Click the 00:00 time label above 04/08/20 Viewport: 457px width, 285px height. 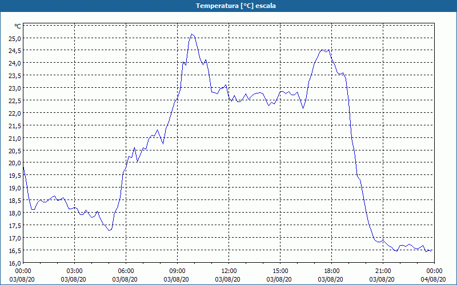pyautogui.click(x=435, y=271)
